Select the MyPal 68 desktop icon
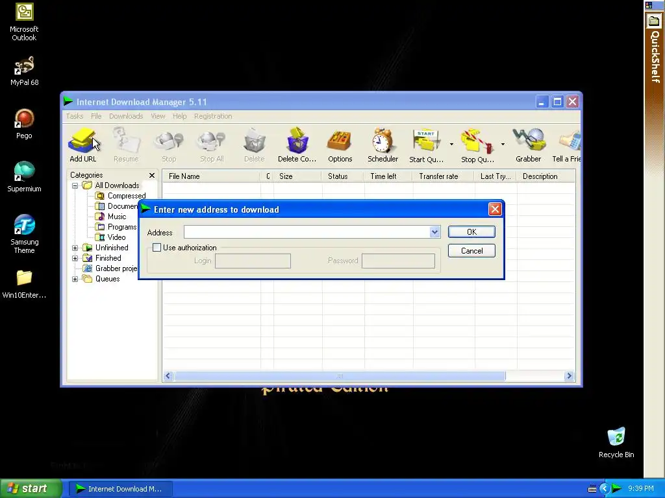The width and height of the screenshot is (665, 498). pyautogui.click(x=24, y=71)
